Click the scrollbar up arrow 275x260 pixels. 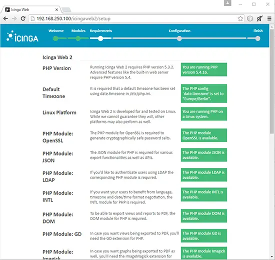(x=271, y=27)
